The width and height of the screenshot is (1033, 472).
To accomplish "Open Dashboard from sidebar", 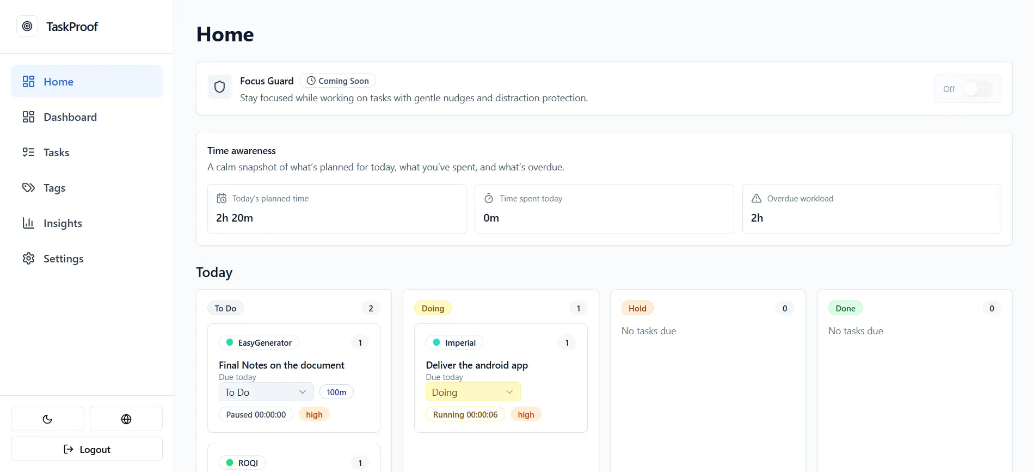I will tap(87, 117).
